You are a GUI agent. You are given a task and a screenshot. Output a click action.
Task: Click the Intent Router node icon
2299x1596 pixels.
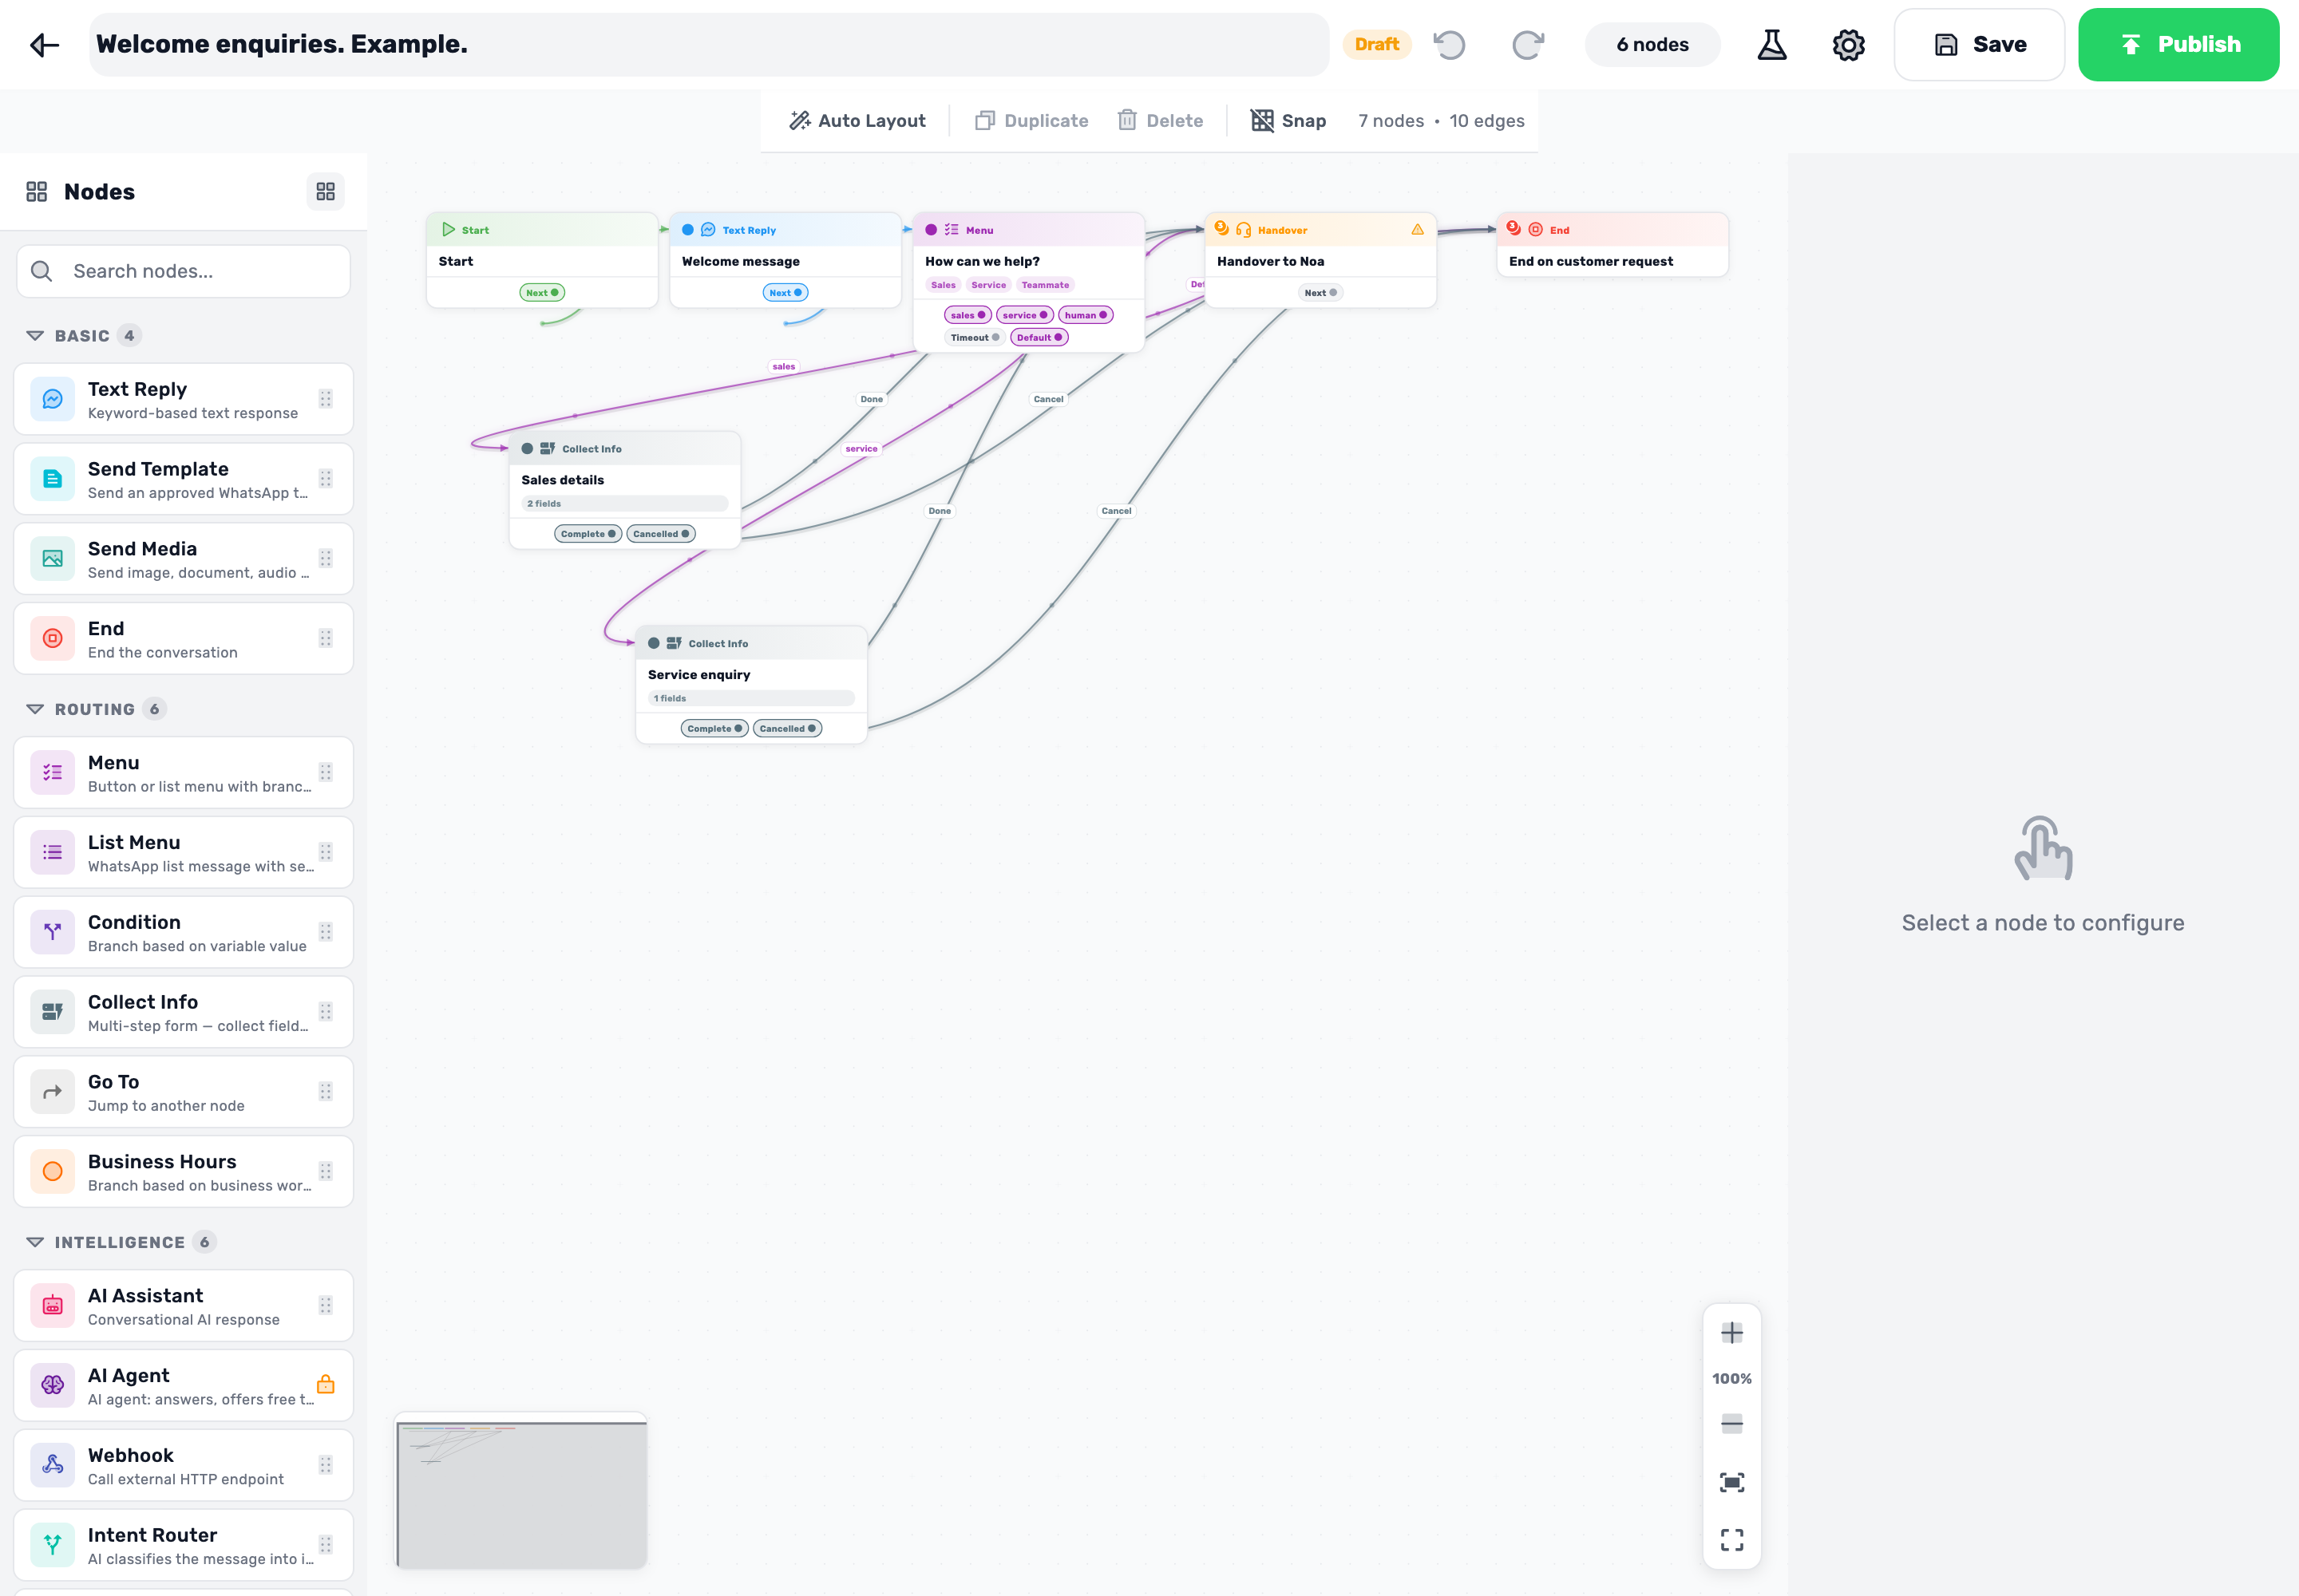[x=53, y=1545]
